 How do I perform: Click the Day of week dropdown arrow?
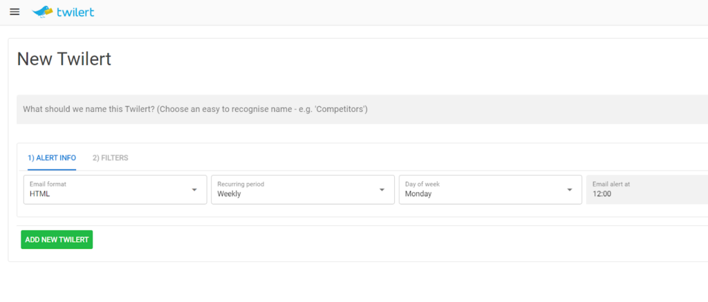tap(570, 189)
